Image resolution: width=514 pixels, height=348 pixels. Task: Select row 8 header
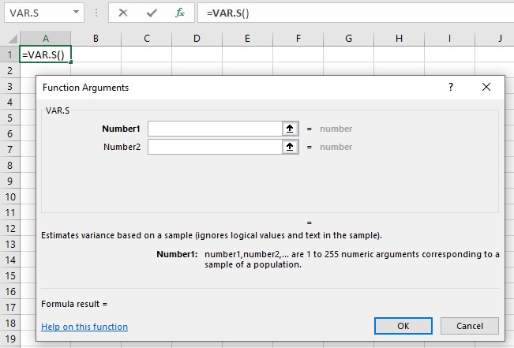pos(9,165)
